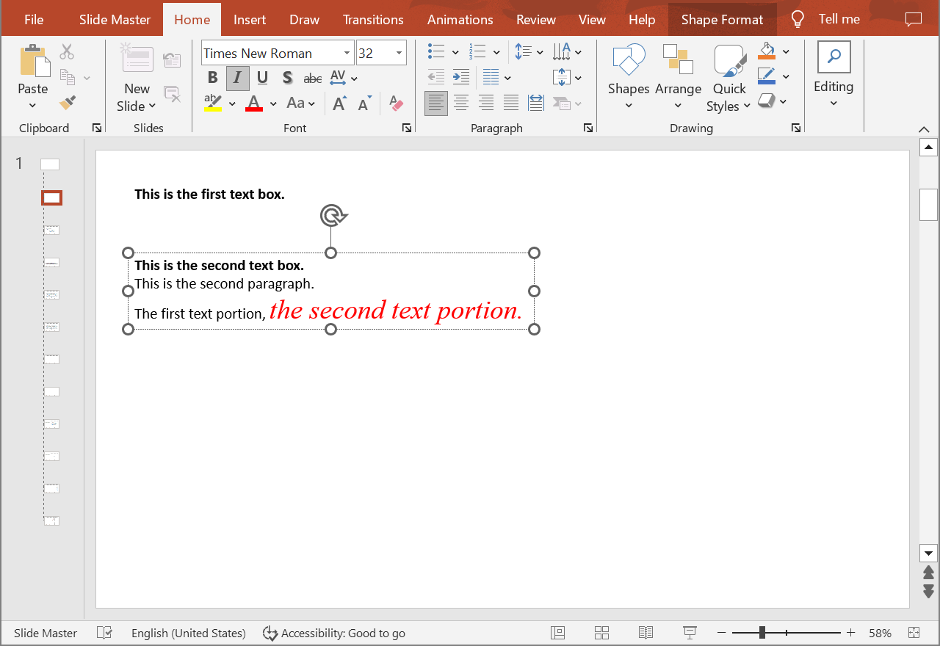This screenshot has height=646, width=940.
Task: Center the paragraph text
Action: 461,103
